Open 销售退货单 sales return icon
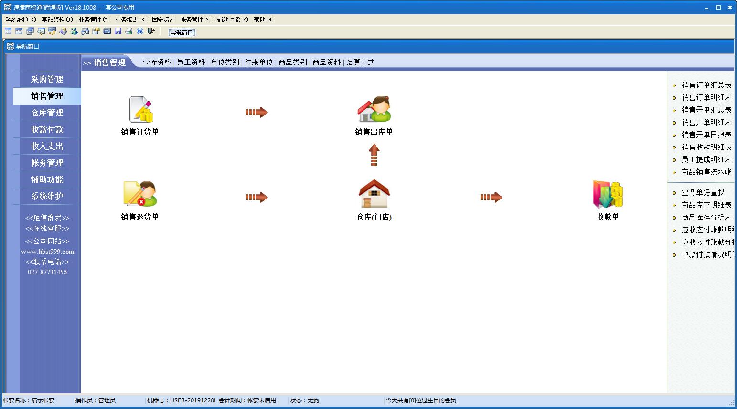This screenshot has height=409, width=737. pos(140,194)
